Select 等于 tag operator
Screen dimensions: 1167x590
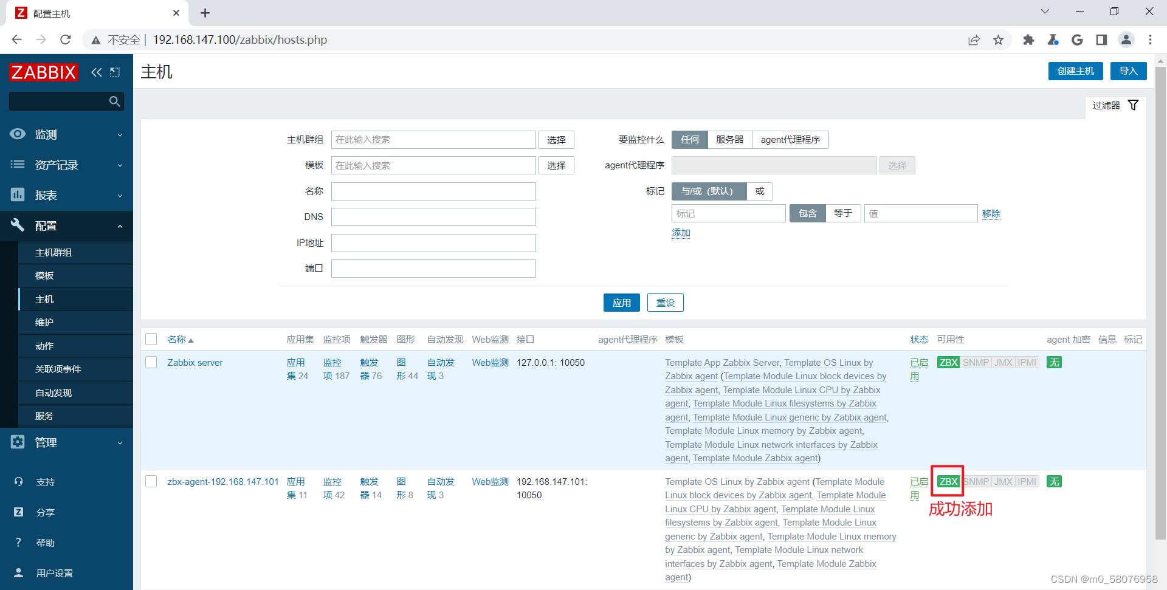pos(843,213)
